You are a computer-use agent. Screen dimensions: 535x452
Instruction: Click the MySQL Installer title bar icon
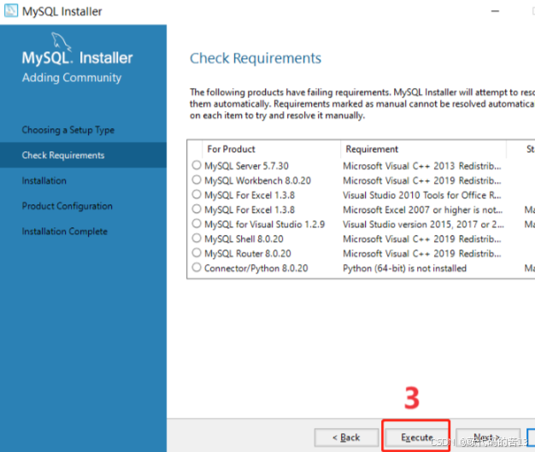10,10
